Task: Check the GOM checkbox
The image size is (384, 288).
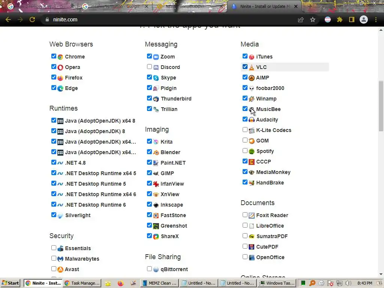Action: (245, 140)
